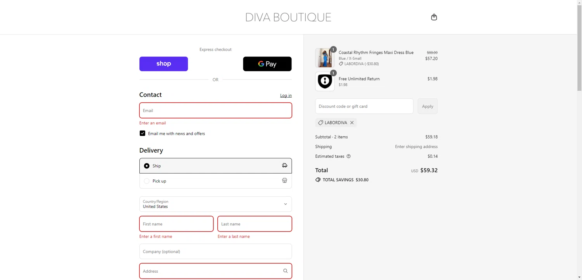Click the Total Savings tag icon
The image size is (582, 280).
point(318,180)
